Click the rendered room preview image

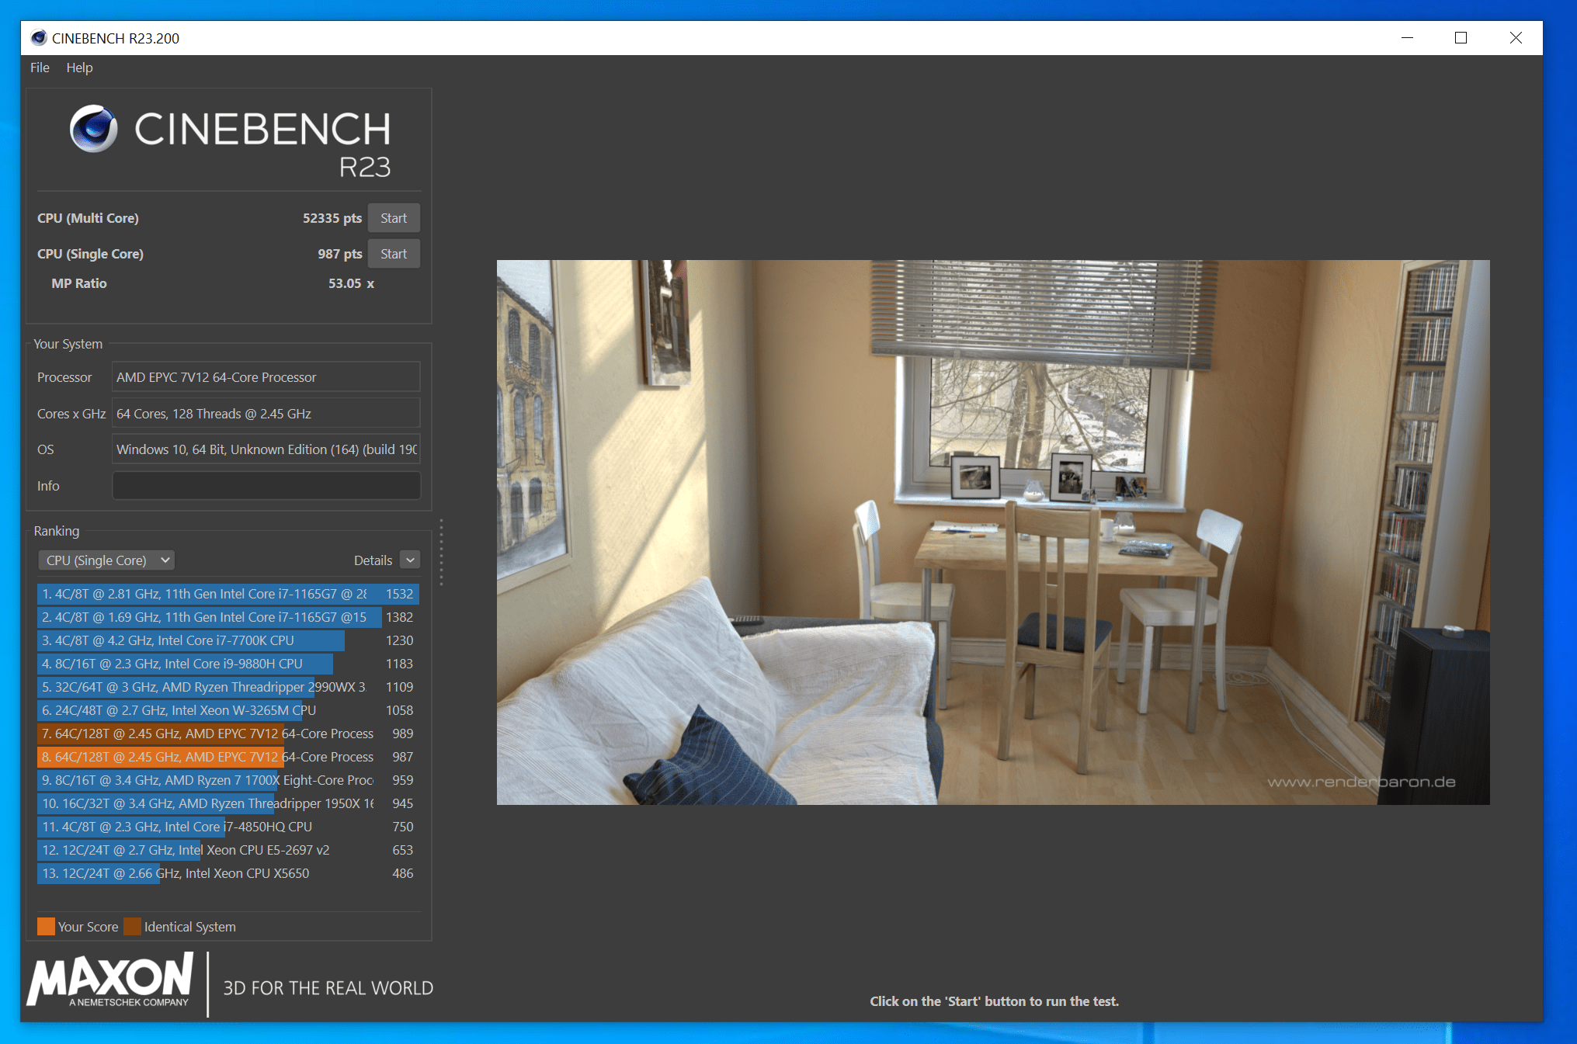(x=993, y=532)
